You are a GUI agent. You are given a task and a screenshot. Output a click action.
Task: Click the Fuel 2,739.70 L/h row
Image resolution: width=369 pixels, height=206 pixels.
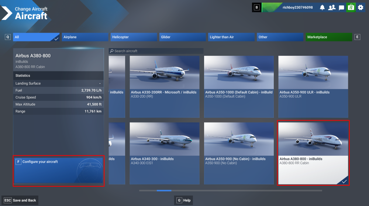[58, 90]
